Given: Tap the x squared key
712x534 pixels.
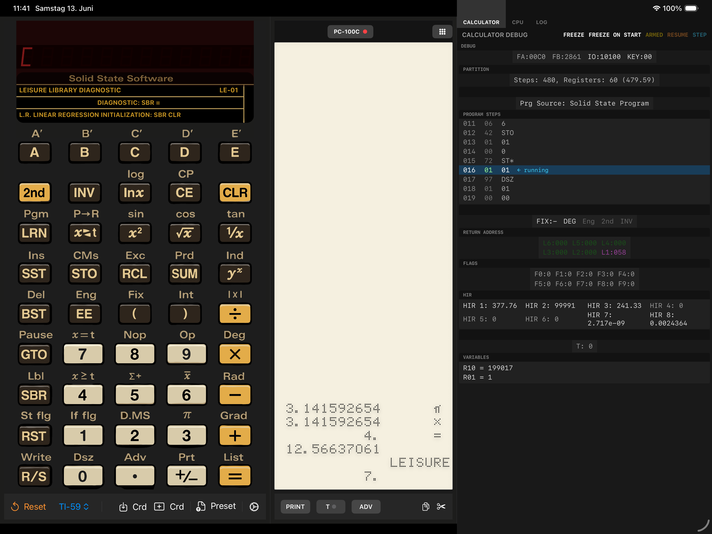Looking at the screenshot, I should [x=134, y=233].
